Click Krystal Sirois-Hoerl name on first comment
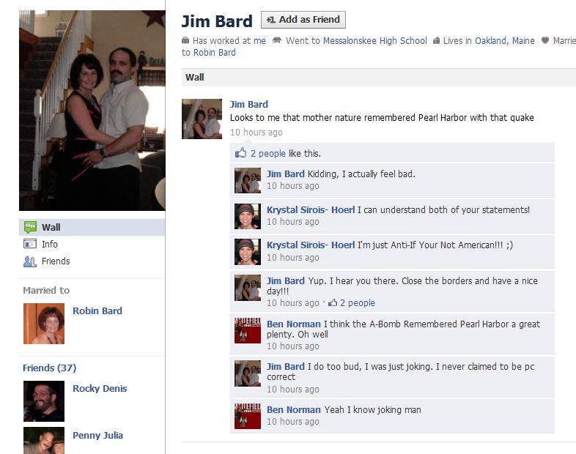The width and height of the screenshot is (576, 454). coord(311,210)
